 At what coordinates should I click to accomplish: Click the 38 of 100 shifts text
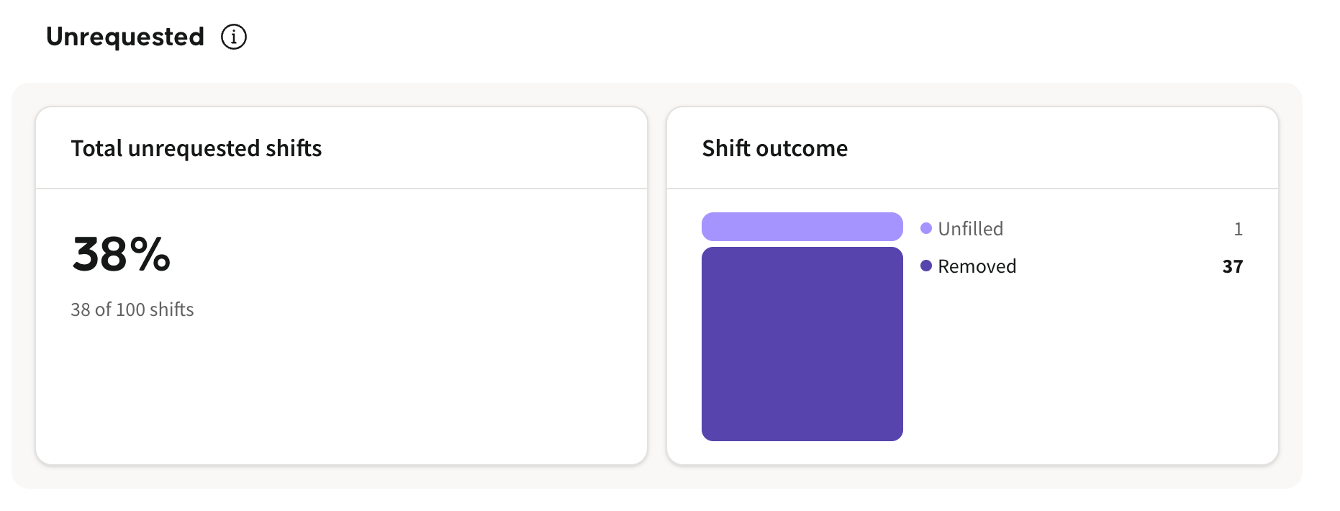tap(132, 309)
